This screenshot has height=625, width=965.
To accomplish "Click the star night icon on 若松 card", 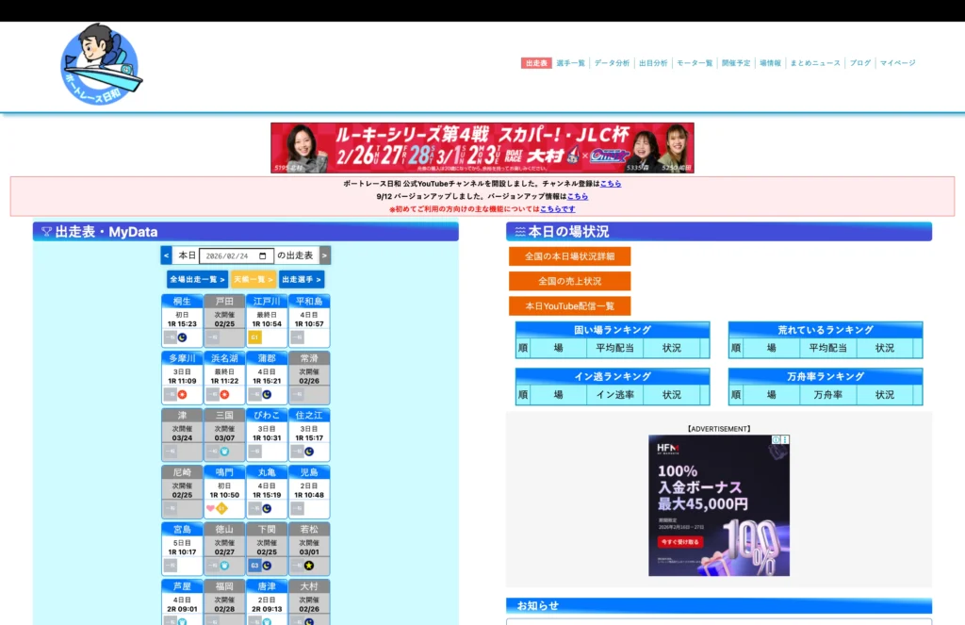I will click(x=307, y=566).
